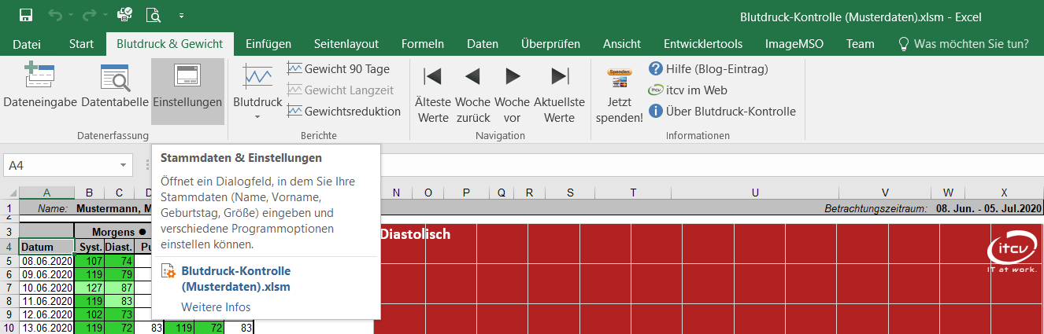Select column C header
The width and height of the screenshot is (1044, 334).
pyautogui.click(x=119, y=193)
